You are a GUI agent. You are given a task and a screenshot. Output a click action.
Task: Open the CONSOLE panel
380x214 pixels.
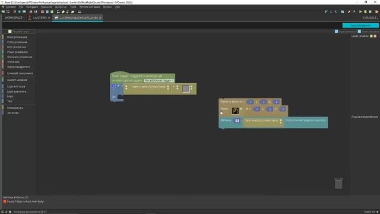370,18
